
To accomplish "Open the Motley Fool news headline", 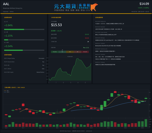I will (109, 24).
